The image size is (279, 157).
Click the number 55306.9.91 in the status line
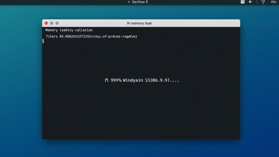(x=157, y=80)
